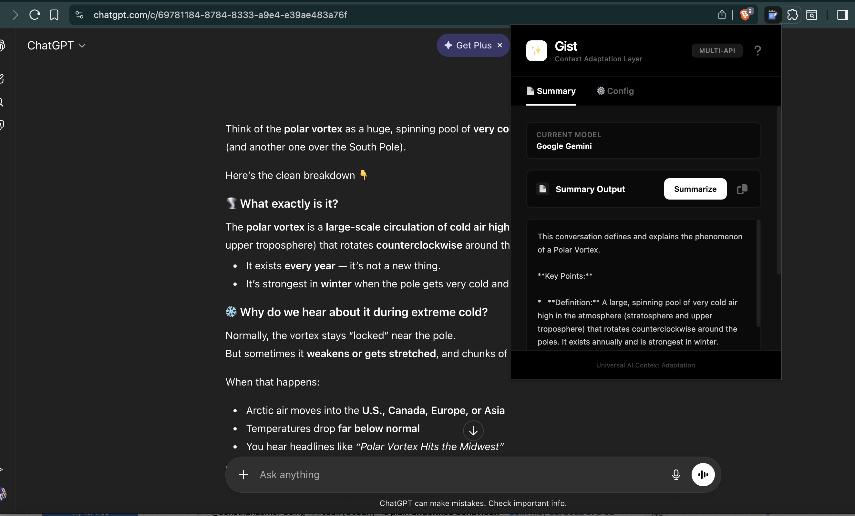855x516 pixels.
Task: Click the Gist help question mark
Action: (757, 51)
